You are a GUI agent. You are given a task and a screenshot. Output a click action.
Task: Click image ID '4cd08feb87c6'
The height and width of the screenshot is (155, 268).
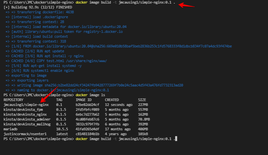click(87, 119)
